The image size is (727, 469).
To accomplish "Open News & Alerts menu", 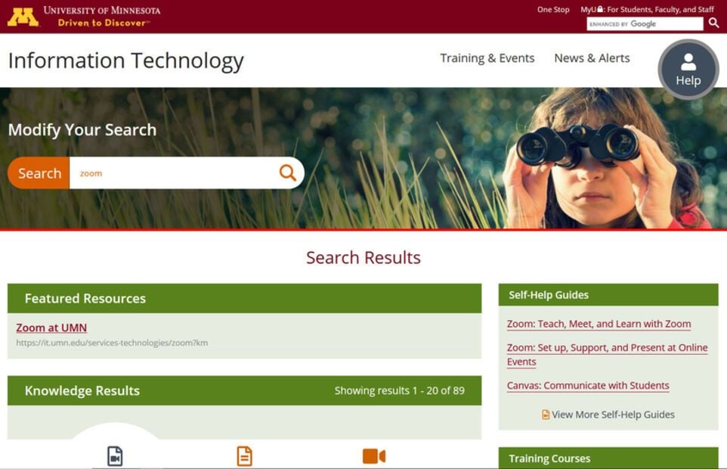I will tap(592, 58).
